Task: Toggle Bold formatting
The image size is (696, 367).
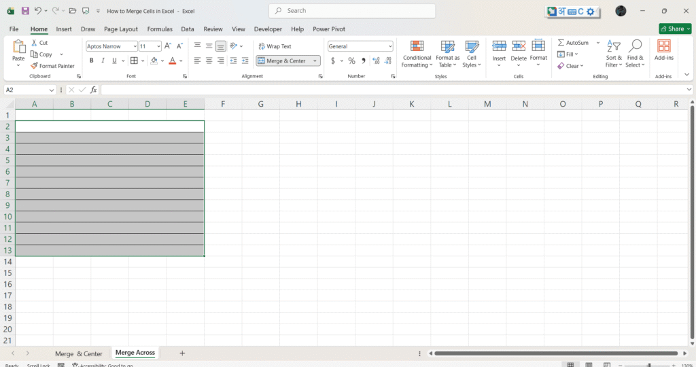Action: coord(92,60)
